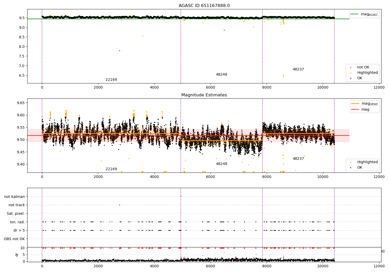389x272 pixels.
Task: Click the 'not Kalman' axis label
Action: tap(15, 197)
